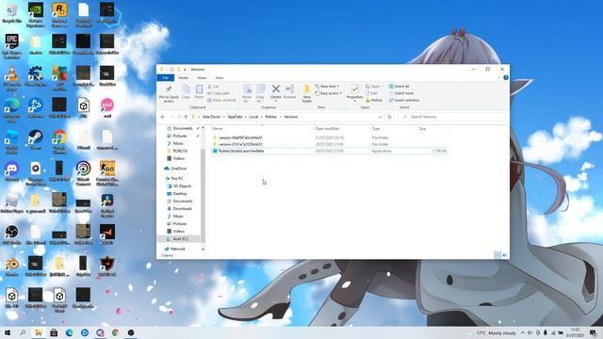
Task: Open the Move to dropdown
Action: (247, 93)
